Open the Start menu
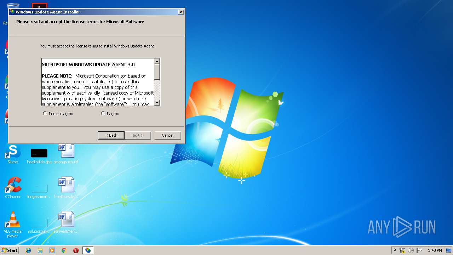This screenshot has width=453, height=255. (10, 250)
